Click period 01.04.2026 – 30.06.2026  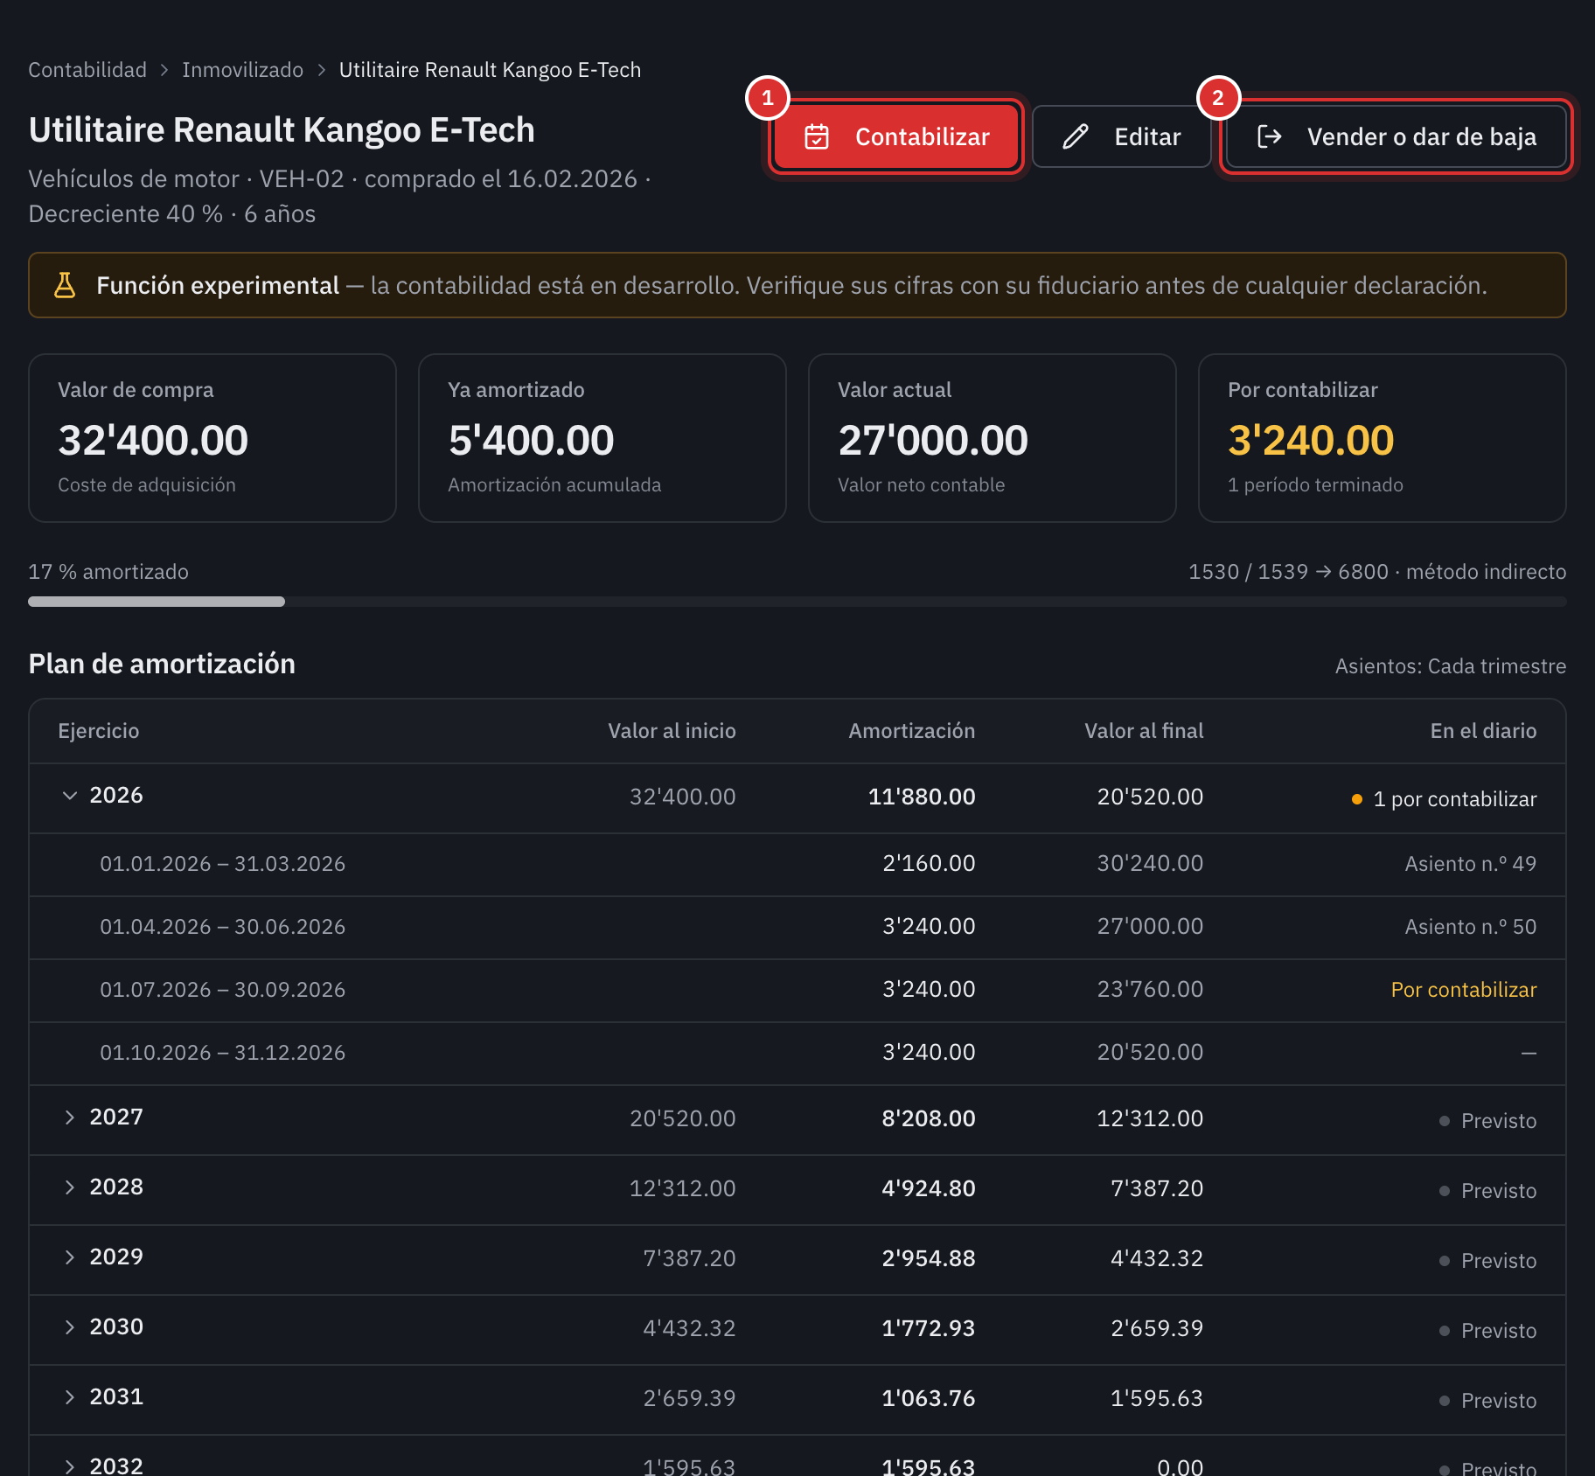pos(222,927)
